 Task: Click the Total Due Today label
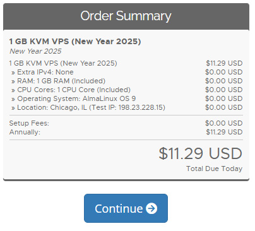click(214, 169)
